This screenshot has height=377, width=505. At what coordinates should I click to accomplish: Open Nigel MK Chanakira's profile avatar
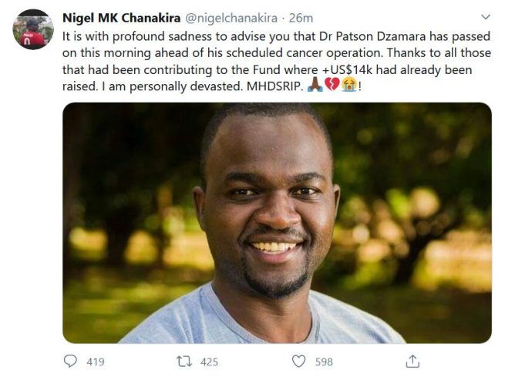(x=33, y=30)
